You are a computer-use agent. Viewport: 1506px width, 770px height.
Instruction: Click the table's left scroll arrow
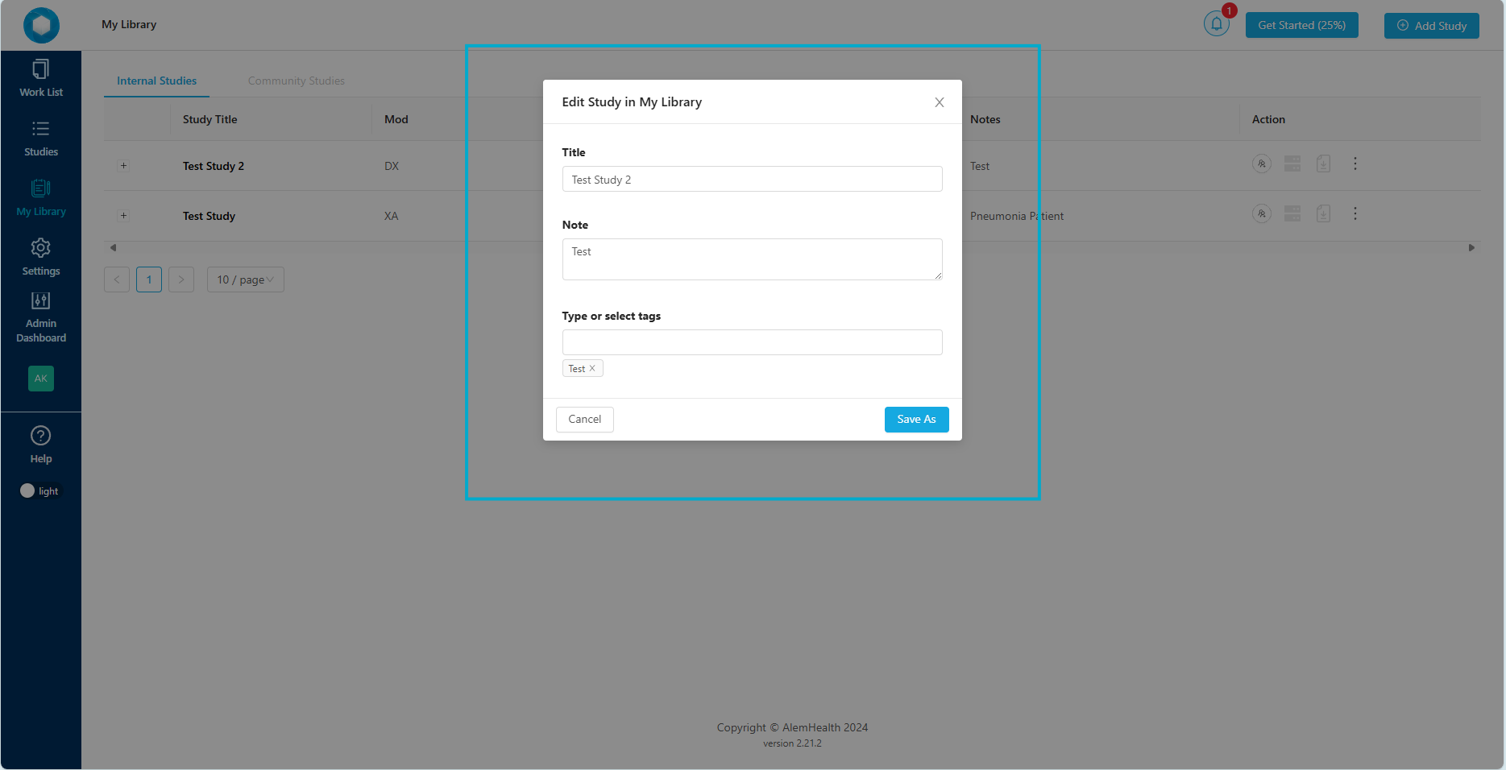coord(113,247)
